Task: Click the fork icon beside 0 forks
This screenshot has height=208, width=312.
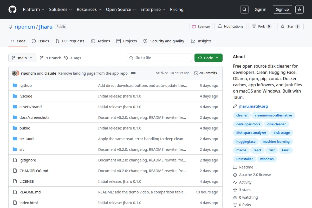Action: point(235,205)
